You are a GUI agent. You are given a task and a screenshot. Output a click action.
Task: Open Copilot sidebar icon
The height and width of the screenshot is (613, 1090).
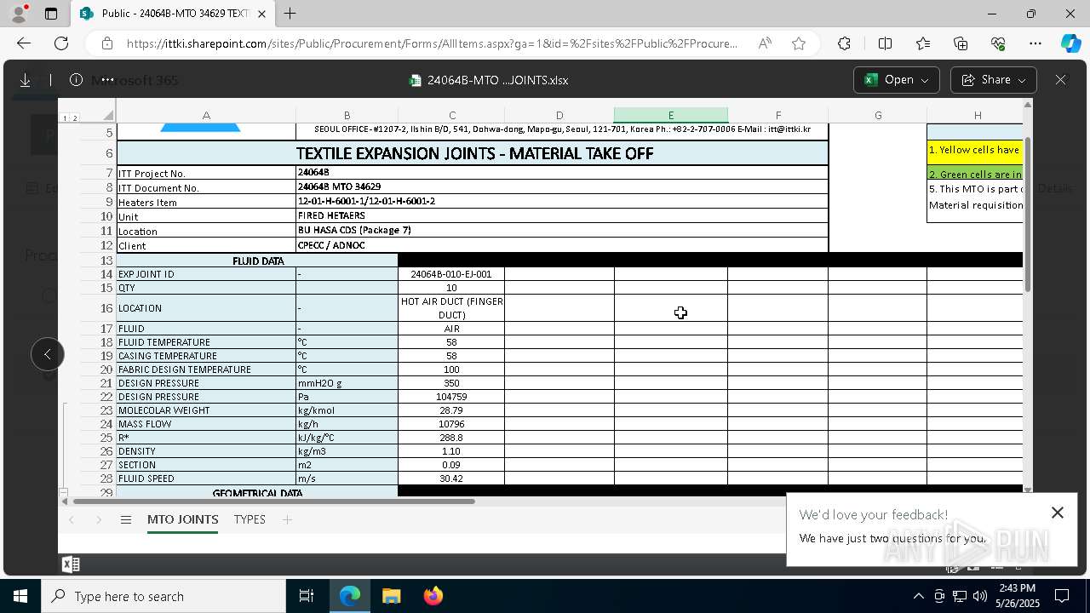point(1070,43)
